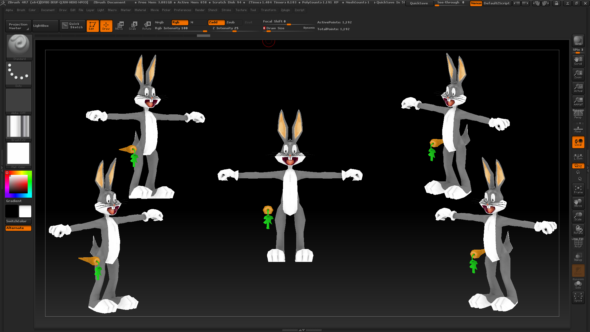Open Projection Master
Screen dimensions: 590x332
18,26
